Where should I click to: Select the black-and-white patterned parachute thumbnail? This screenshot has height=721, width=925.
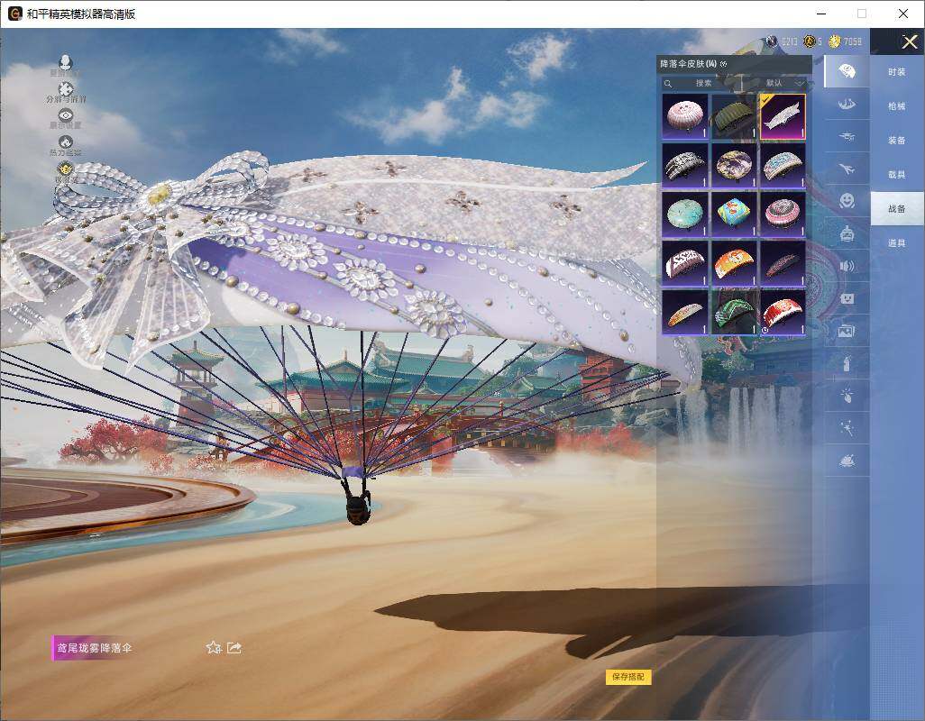[685, 166]
